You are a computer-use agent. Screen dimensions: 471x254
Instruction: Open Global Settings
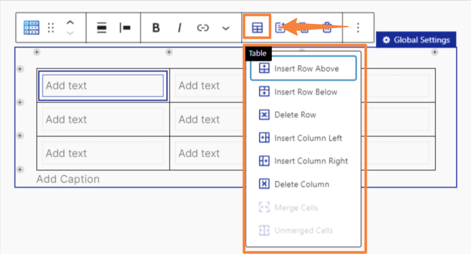[x=416, y=40]
